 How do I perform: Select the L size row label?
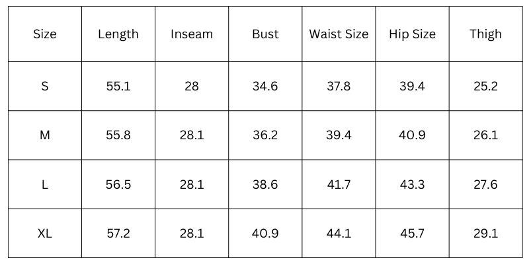45,185
